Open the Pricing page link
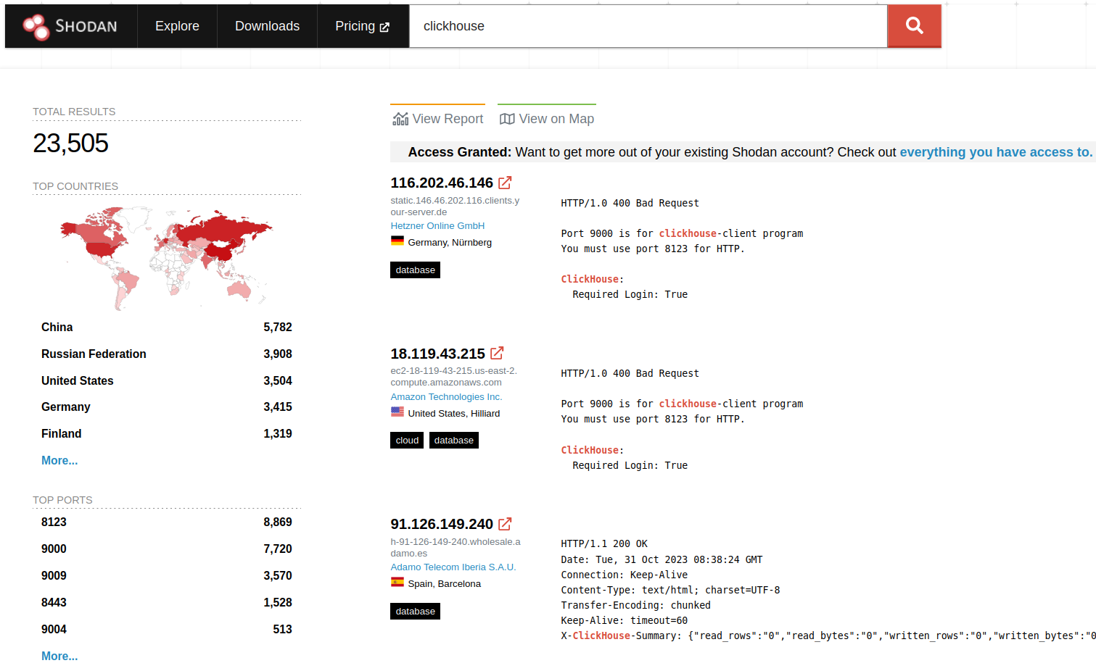 tap(362, 26)
